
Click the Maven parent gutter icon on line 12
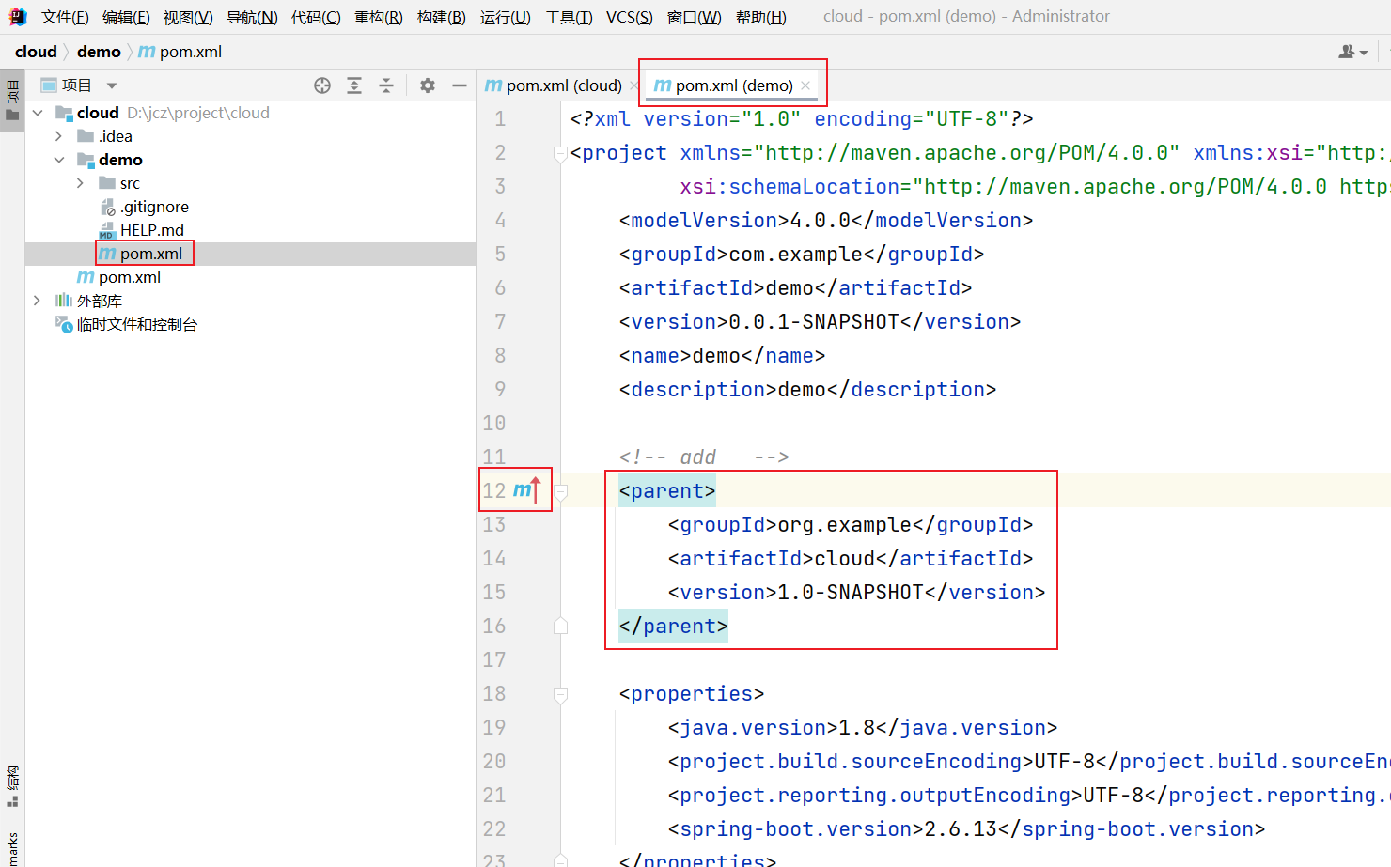(527, 489)
